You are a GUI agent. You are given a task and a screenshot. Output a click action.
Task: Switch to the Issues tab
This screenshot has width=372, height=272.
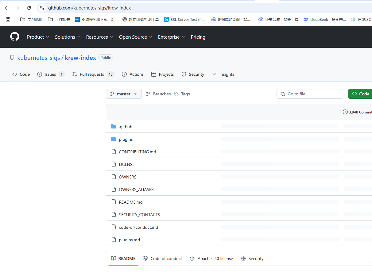click(51, 74)
